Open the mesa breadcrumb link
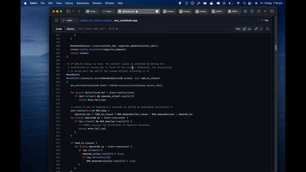The image size is (306, 172). click(84, 20)
